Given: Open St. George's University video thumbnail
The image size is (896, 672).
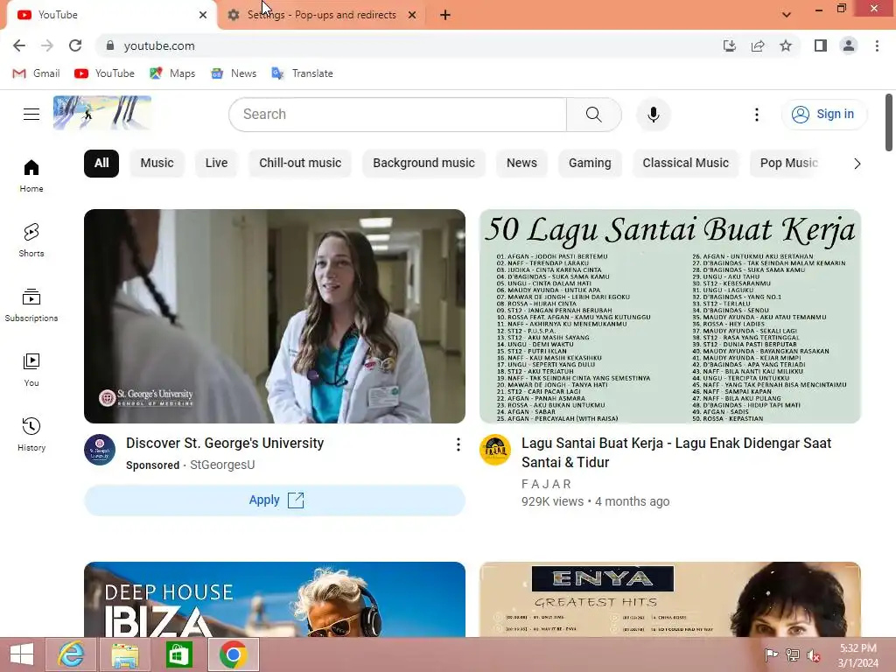Looking at the screenshot, I should tap(275, 316).
